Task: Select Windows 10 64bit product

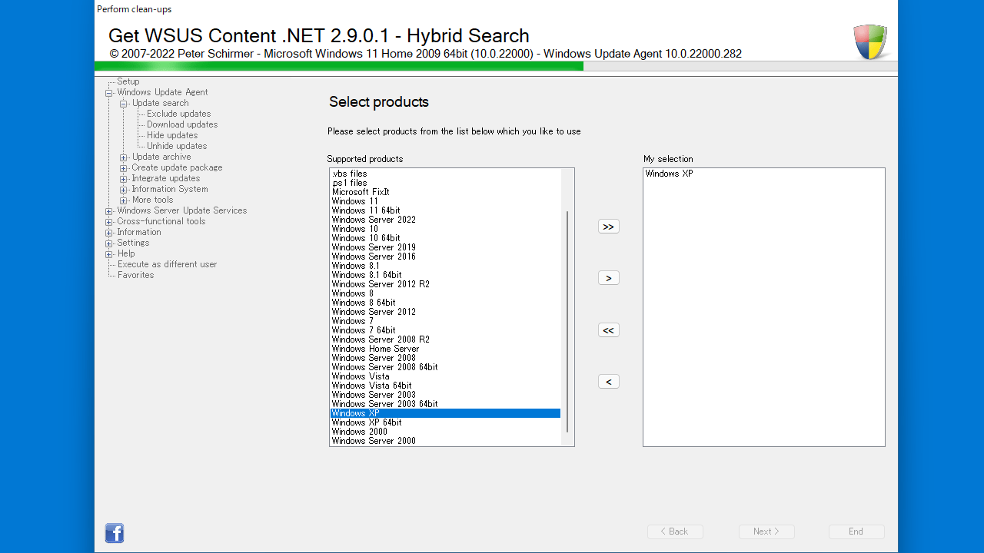Action: pos(445,238)
